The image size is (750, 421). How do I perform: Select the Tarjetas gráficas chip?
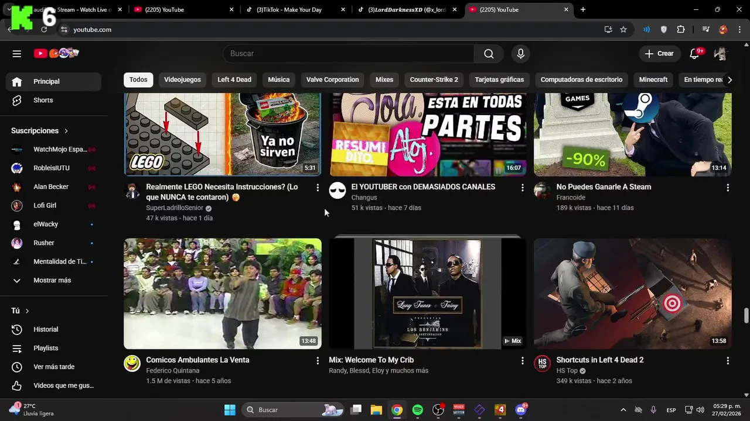499,80
